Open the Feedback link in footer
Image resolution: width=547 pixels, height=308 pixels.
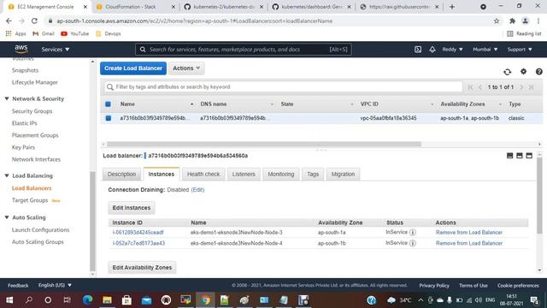click(18, 285)
